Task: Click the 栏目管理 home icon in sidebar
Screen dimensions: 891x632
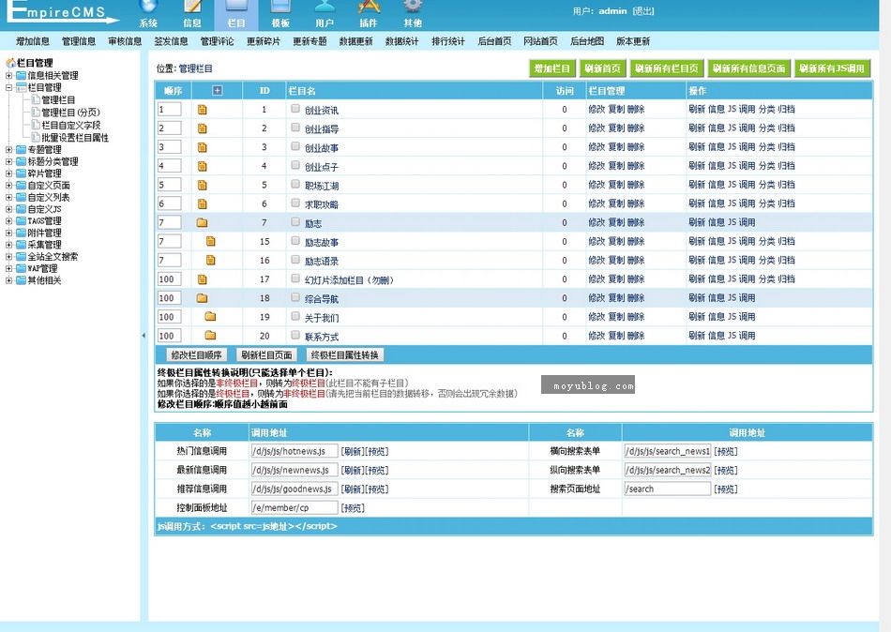Action: point(11,63)
